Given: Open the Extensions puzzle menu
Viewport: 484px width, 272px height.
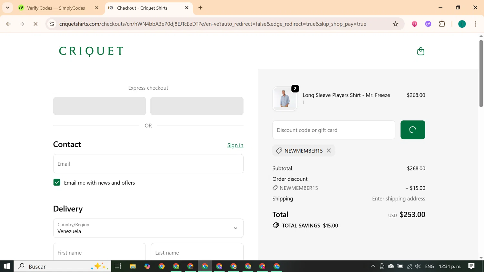Looking at the screenshot, I should 442,24.
